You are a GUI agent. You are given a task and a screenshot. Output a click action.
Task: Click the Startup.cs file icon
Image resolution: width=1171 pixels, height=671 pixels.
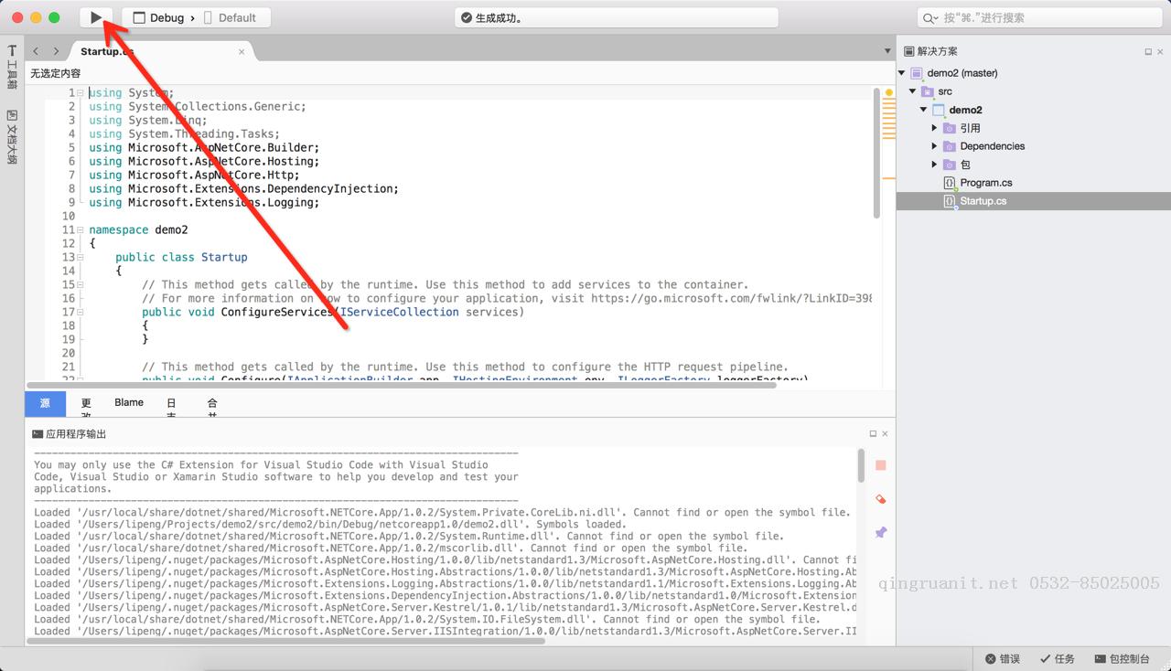coord(950,202)
